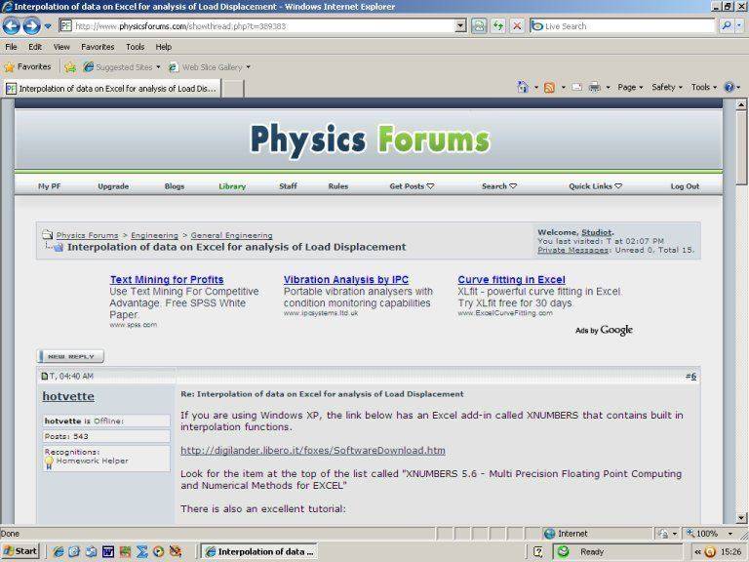Expand the address bar history dropdown
This screenshot has width=749, height=562.
(x=460, y=25)
